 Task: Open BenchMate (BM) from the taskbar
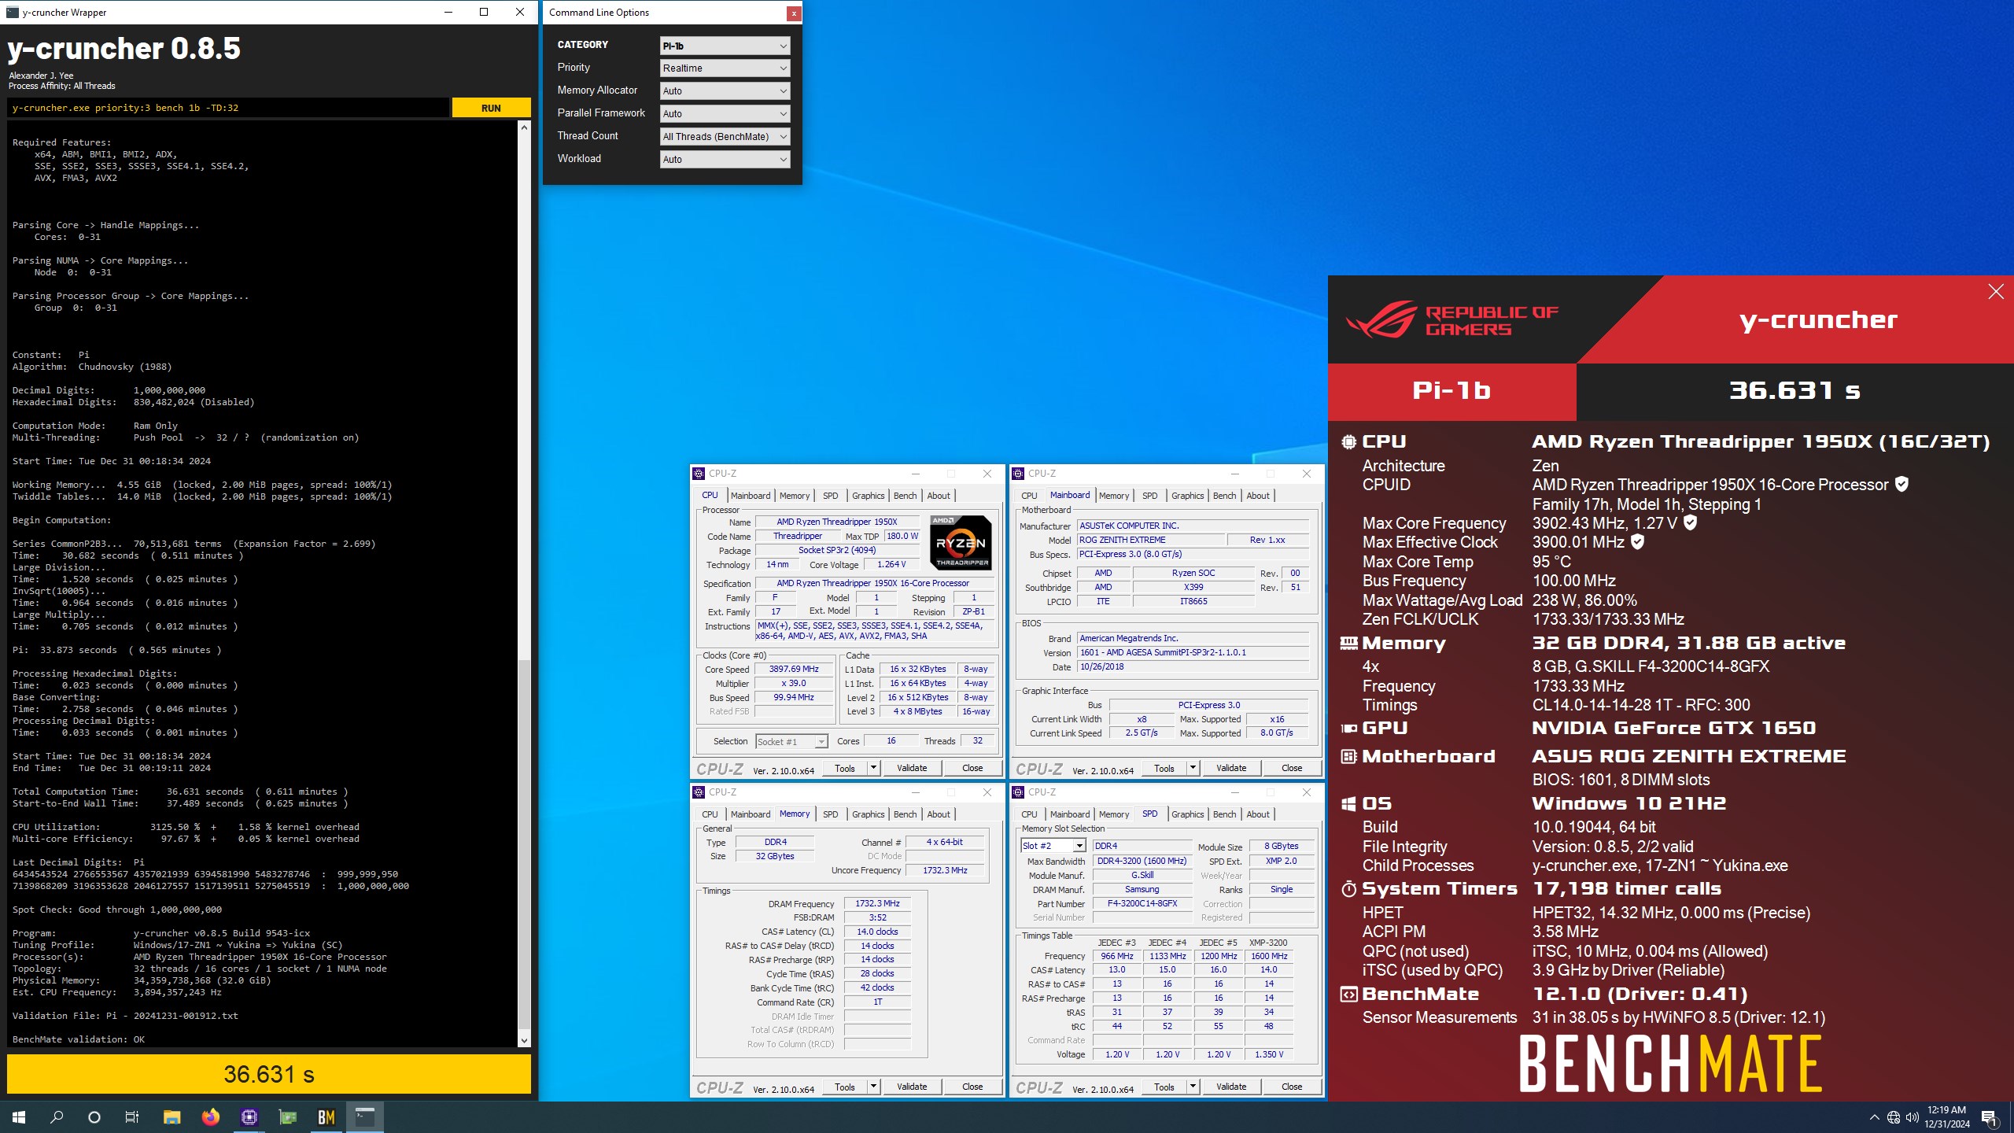click(x=326, y=1117)
